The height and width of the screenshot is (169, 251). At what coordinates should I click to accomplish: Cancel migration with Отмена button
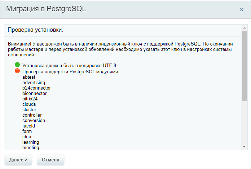coord(50,160)
